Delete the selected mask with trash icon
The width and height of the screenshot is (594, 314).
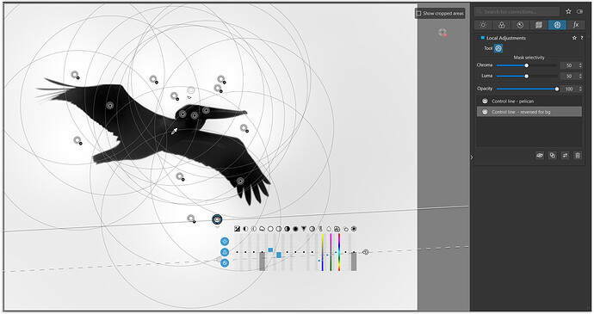[x=578, y=156]
